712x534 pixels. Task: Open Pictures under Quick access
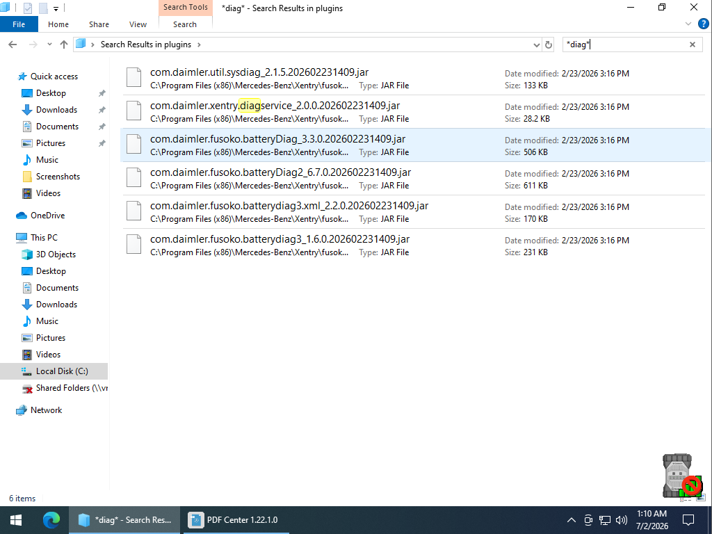tap(50, 143)
